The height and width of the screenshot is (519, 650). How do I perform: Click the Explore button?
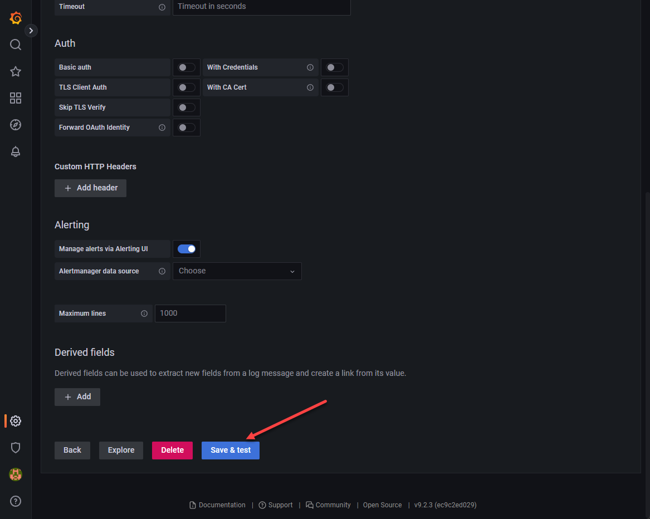(x=121, y=451)
